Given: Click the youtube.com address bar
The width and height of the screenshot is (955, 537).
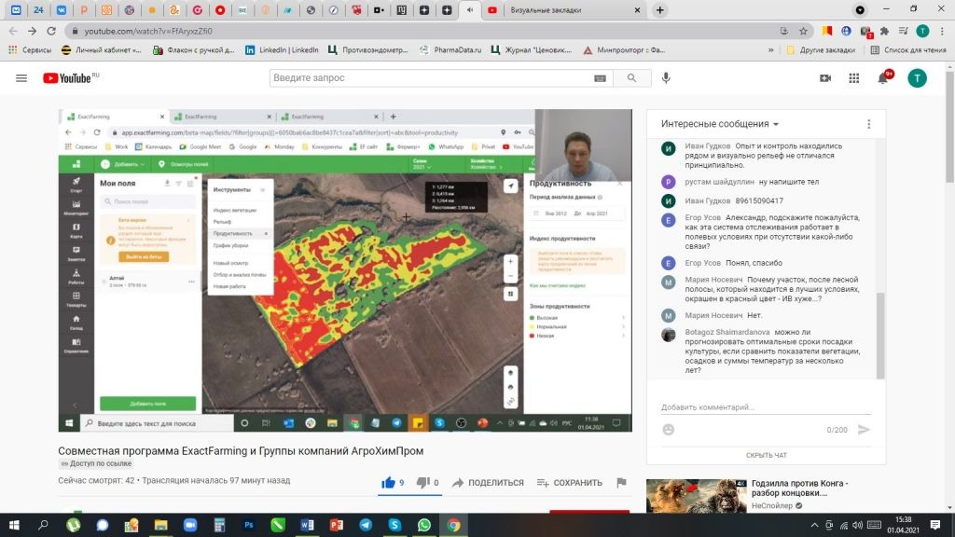Looking at the screenshot, I should click(x=426, y=31).
